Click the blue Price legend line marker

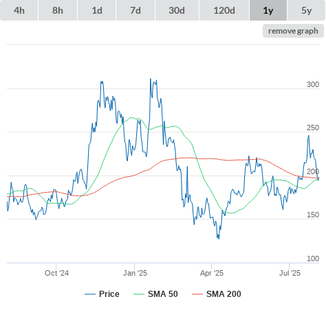click(90, 294)
